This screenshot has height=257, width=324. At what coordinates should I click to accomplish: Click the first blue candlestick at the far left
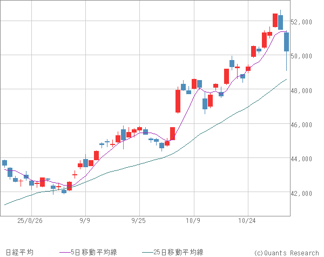pyautogui.click(x=5, y=163)
